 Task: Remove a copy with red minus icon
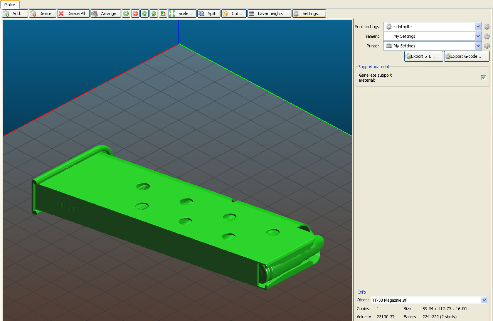coord(135,13)
